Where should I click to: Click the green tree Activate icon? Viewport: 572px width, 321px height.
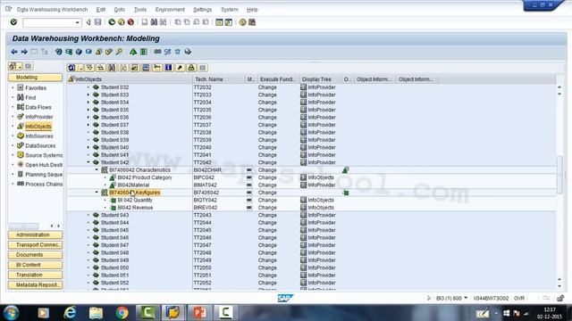click(x=133, y=52)
